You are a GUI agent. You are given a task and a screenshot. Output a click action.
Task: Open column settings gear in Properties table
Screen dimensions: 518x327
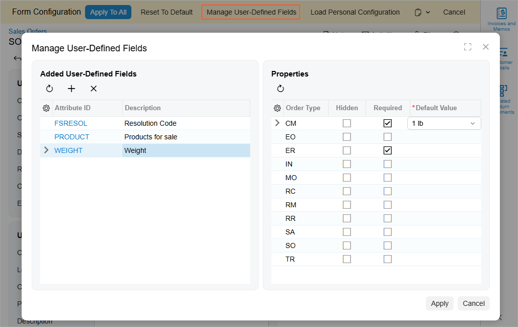(x=277, y=108)
